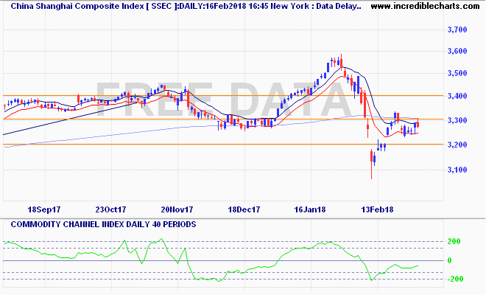Click the 3,500 price axis label
The width and height of the screenshot is (486, 295).
click(457, 74)
